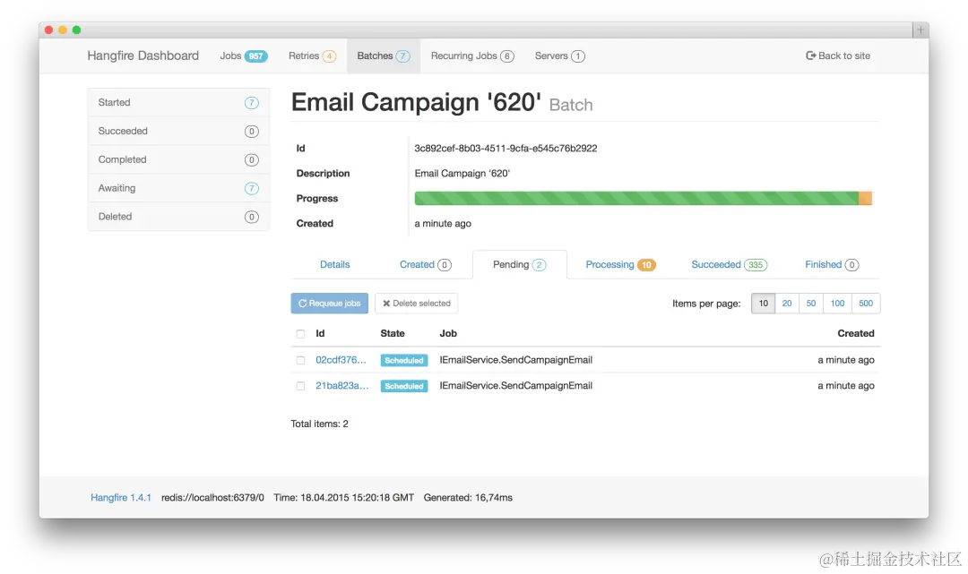This screenshot has height=574, width=968.
Task: Click the green batch progress bar
Action: (x=636, y=198)
